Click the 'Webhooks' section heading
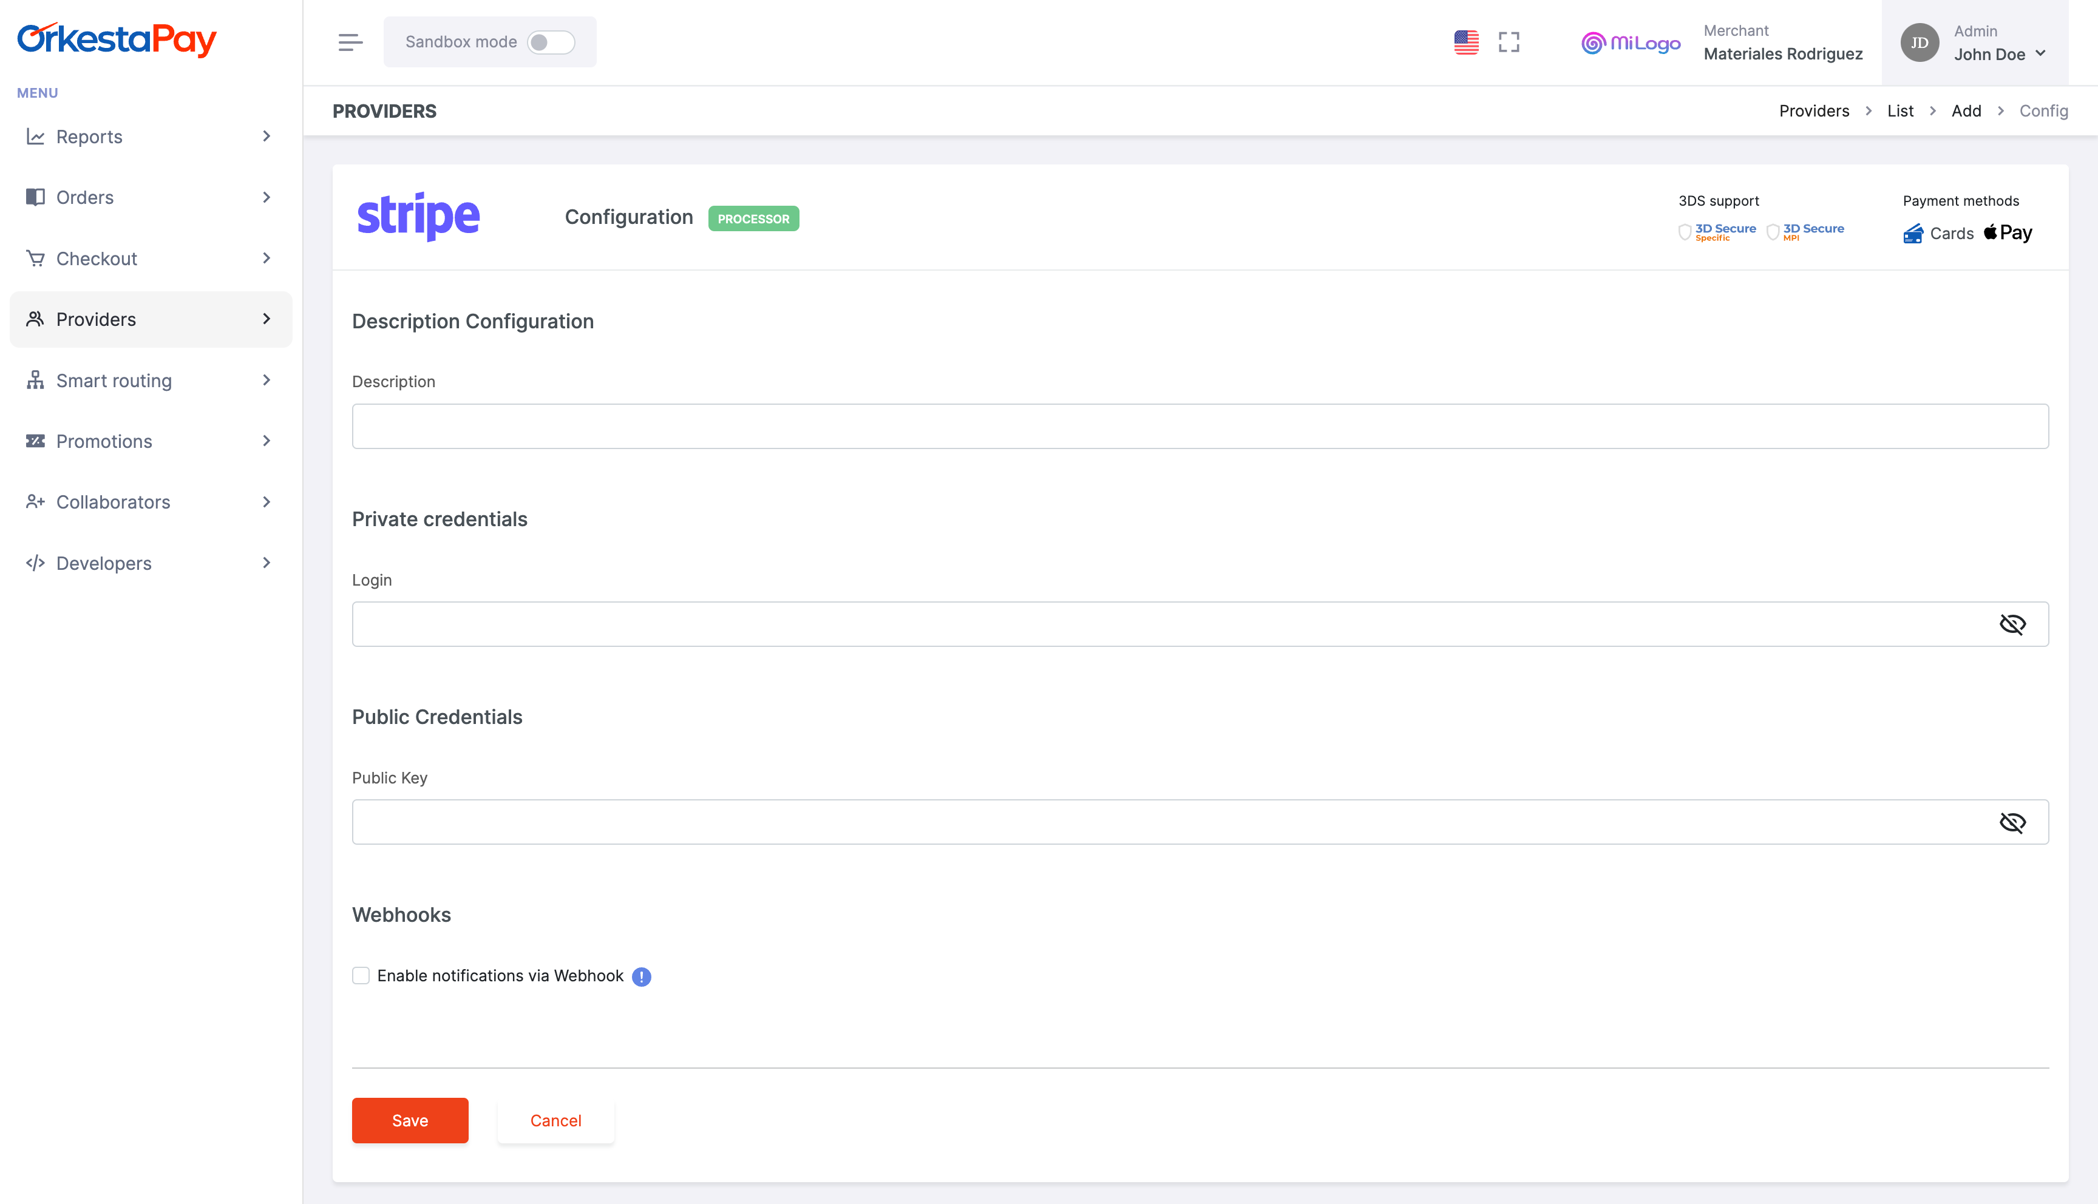The image size is (2098, 1204). pyautogui.click(x=401, y=915)
